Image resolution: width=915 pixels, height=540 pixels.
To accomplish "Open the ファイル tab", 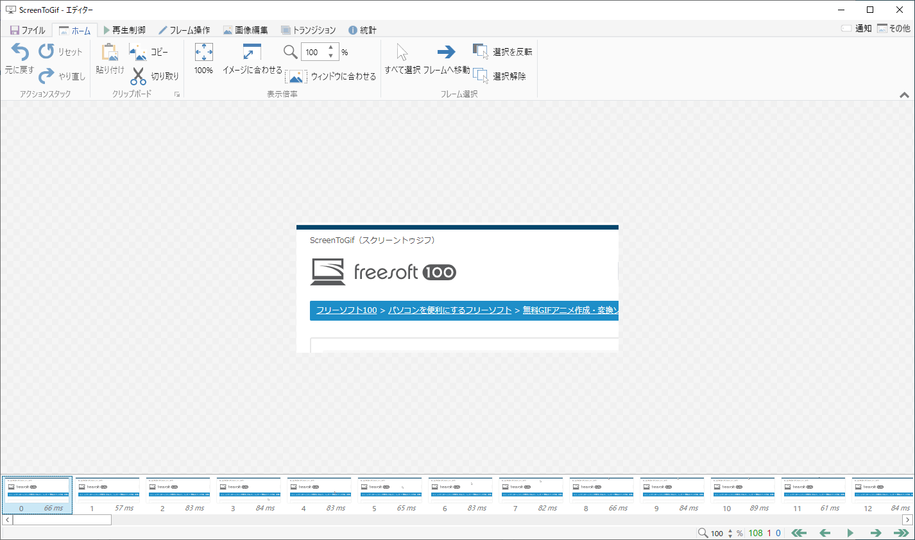I will point(28,30).
